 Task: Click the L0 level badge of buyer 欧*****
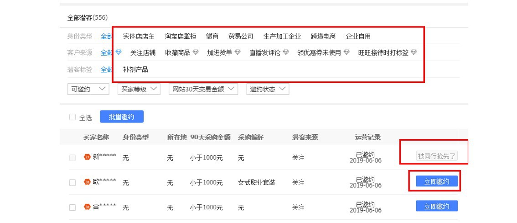88,182
